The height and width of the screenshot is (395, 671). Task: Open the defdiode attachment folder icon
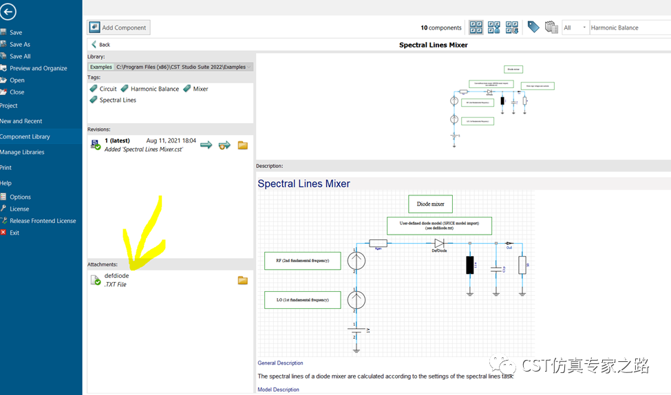point(243,281)
